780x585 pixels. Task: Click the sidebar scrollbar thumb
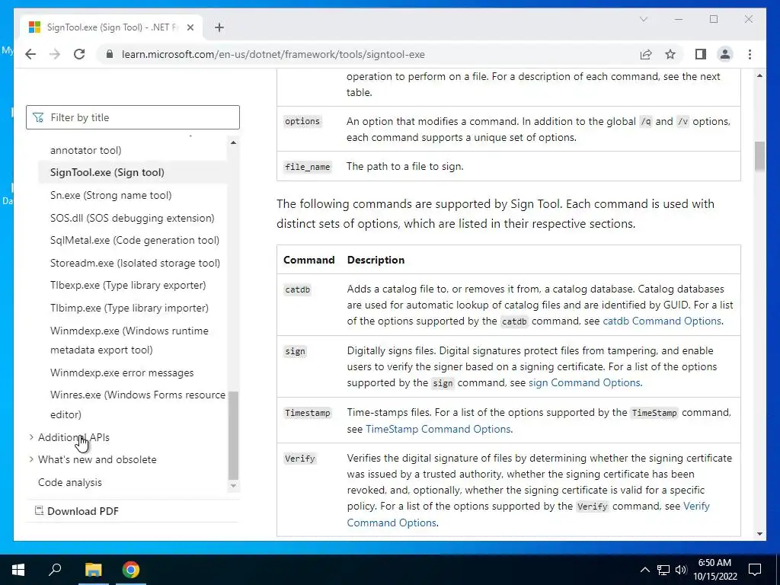(233, 435)
